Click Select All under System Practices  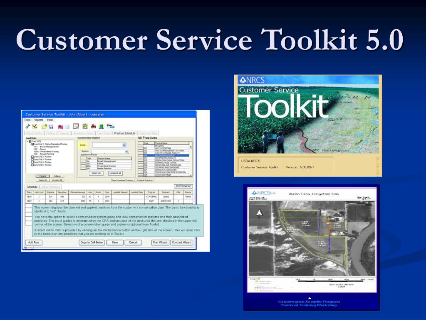pos(96,173)
